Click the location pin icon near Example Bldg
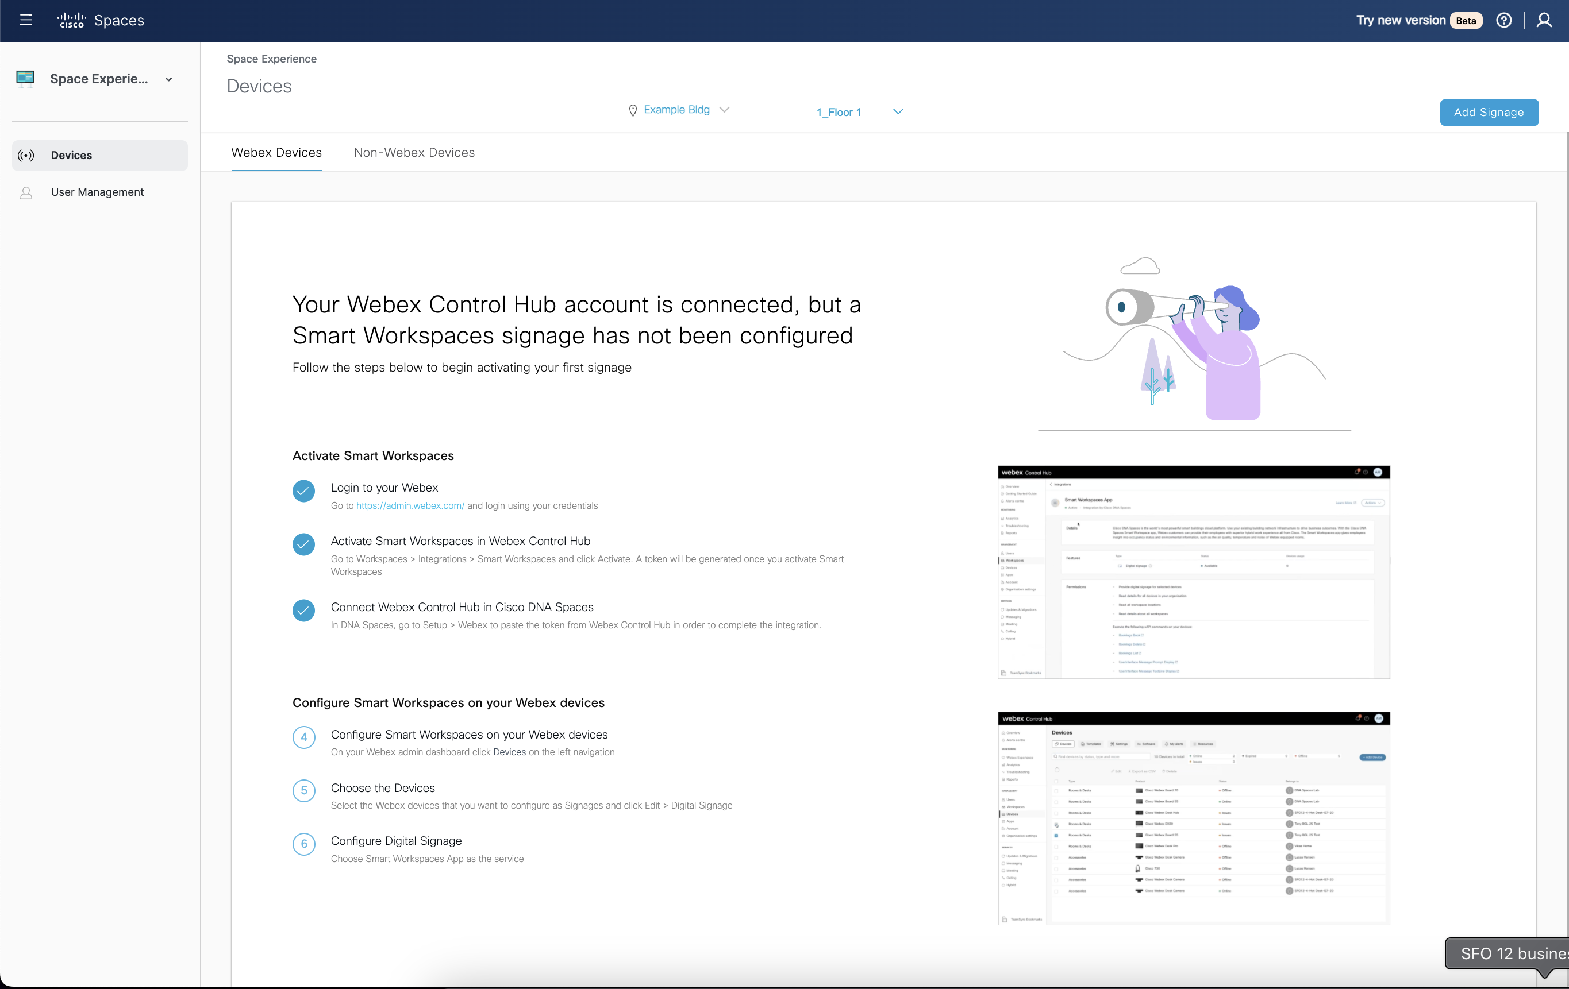The image size is (1569, 989). (633, 109)
